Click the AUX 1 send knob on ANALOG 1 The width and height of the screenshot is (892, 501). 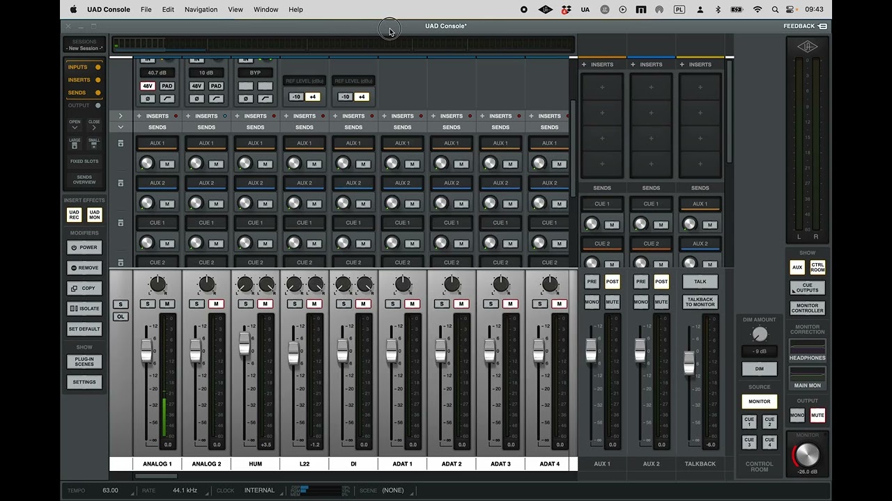coord(146,164)
